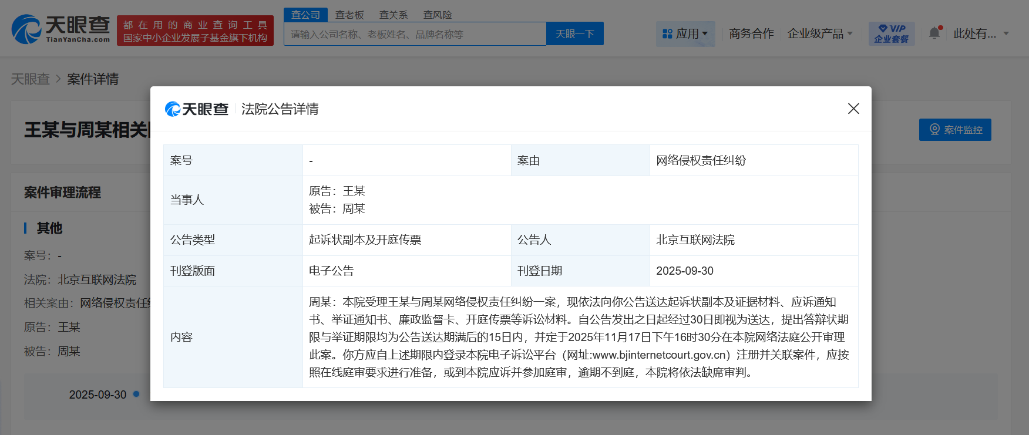Switch to the 查老板 search tab
Viewport: 1029px width, 435px height.
coord(349,15)
